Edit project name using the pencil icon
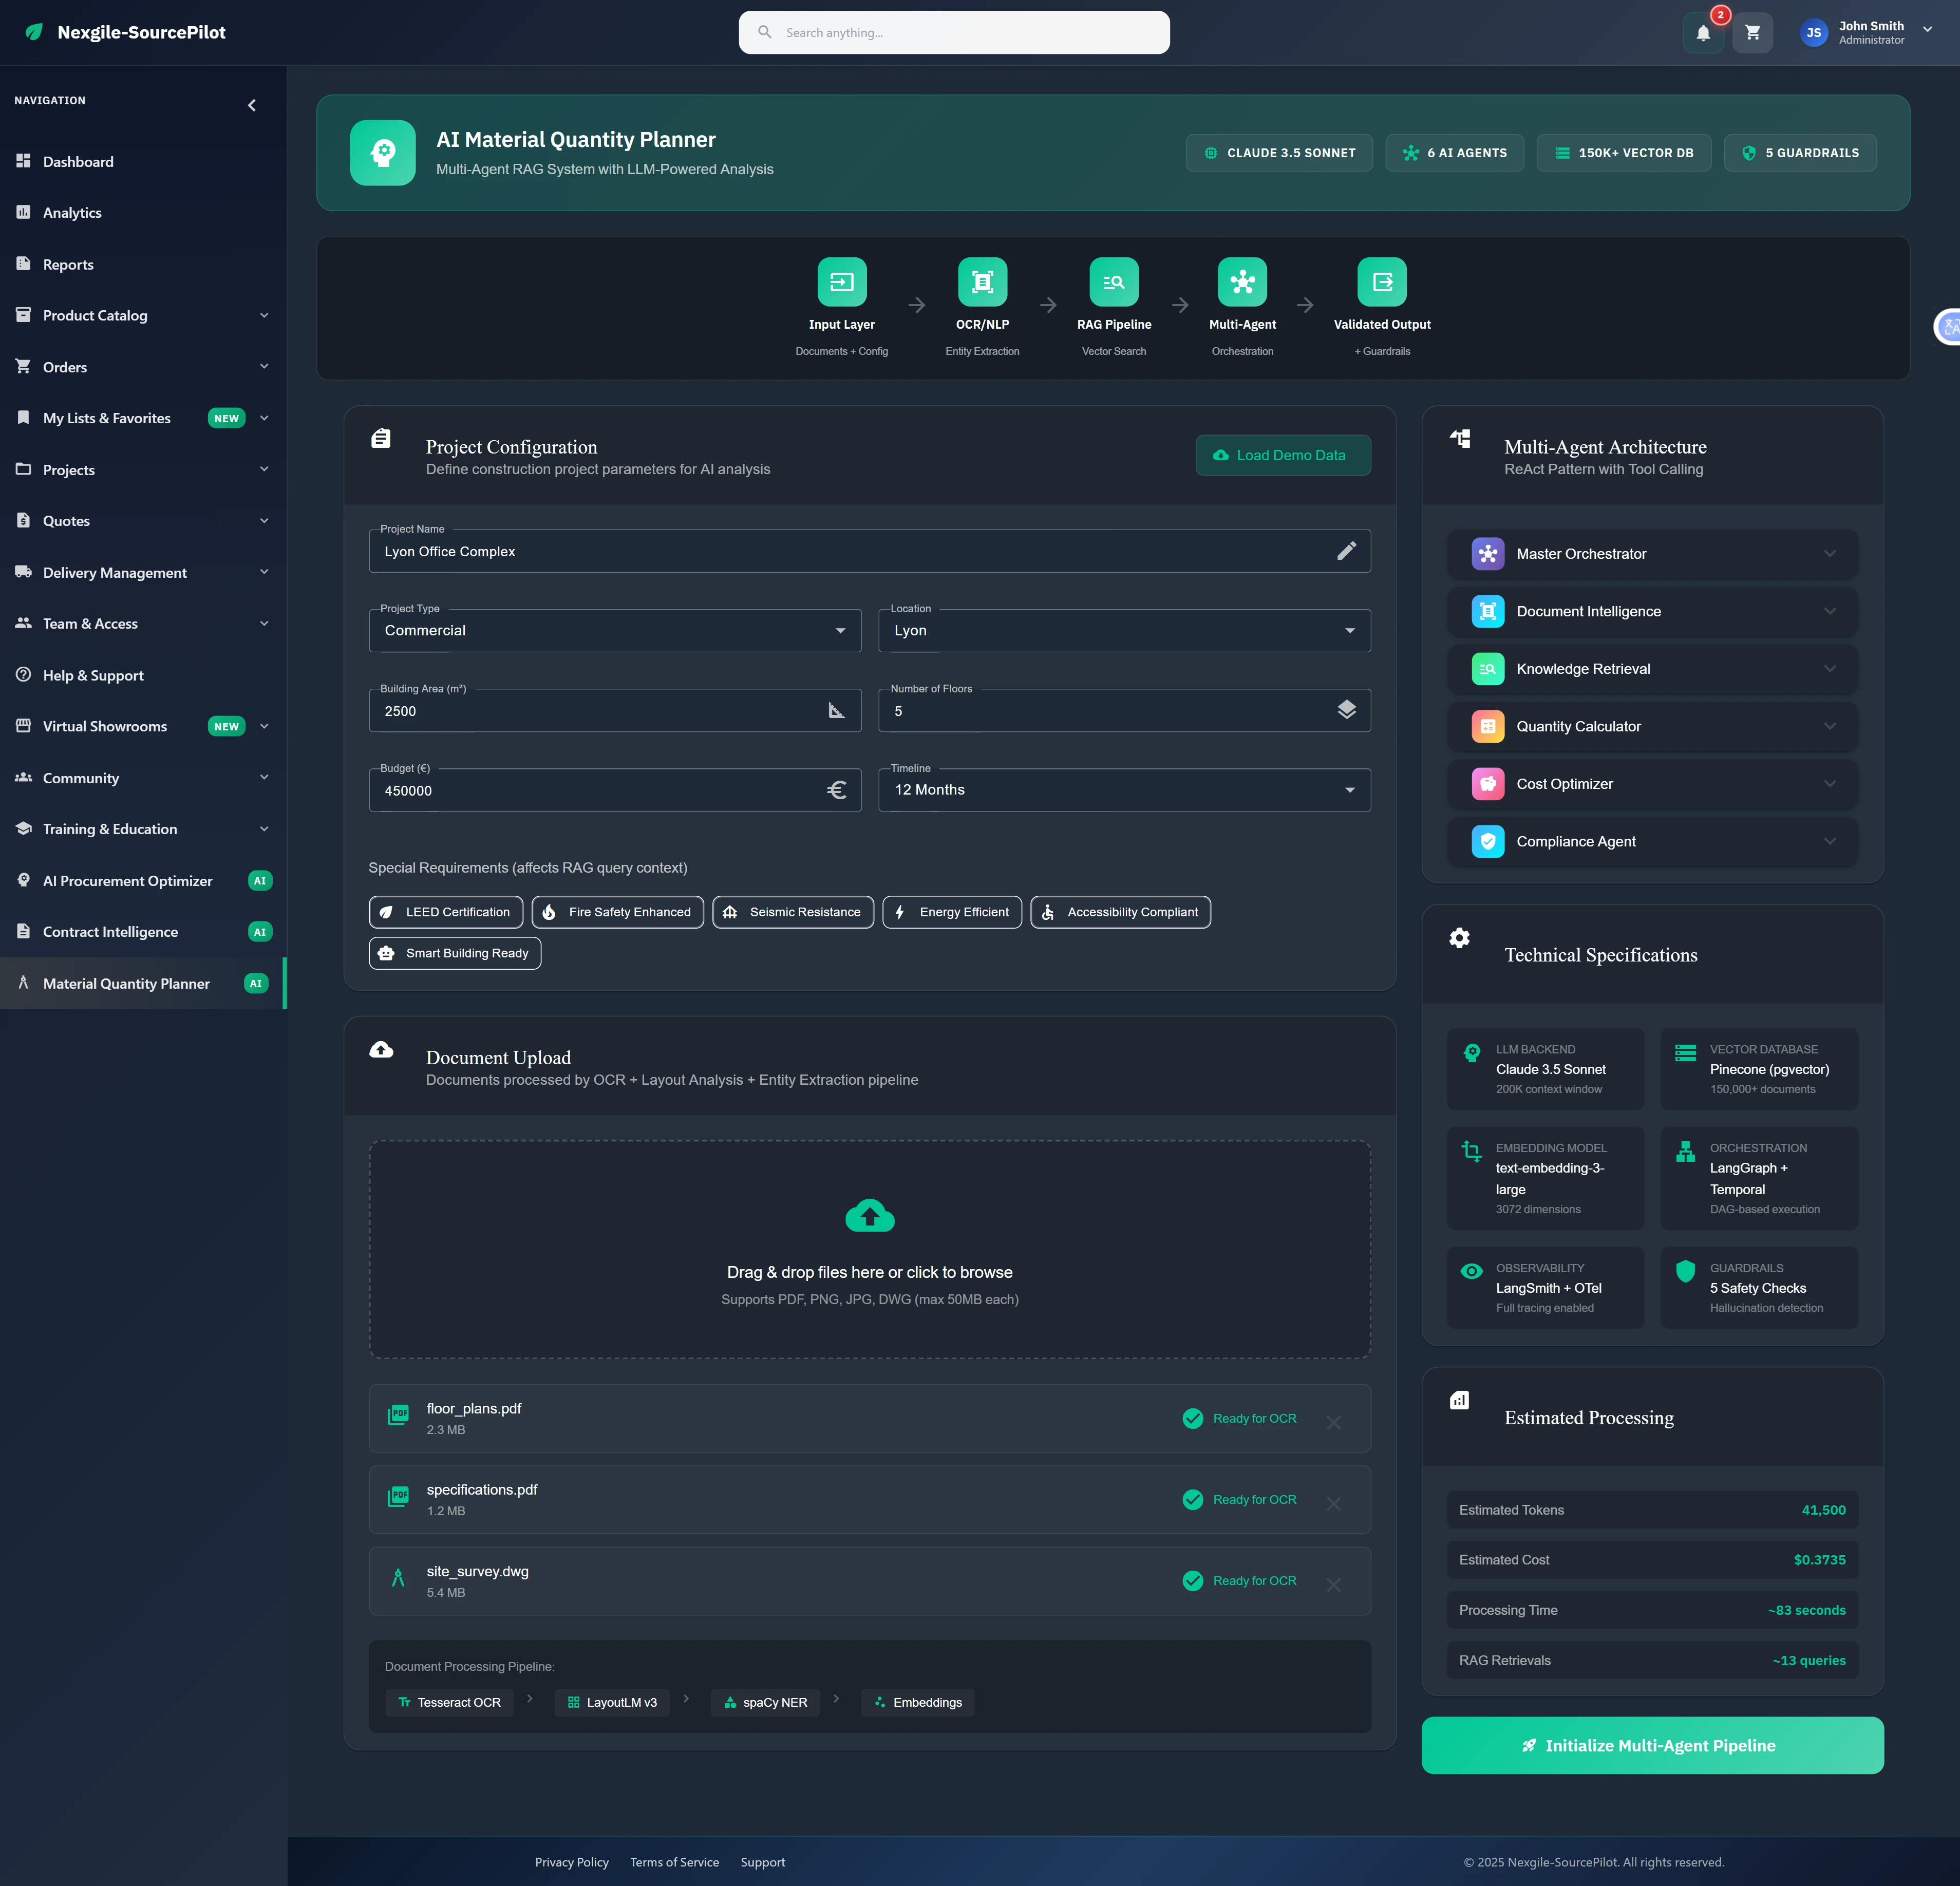The width and height of the screenshot is (1960, 1886). point(1347,550)
